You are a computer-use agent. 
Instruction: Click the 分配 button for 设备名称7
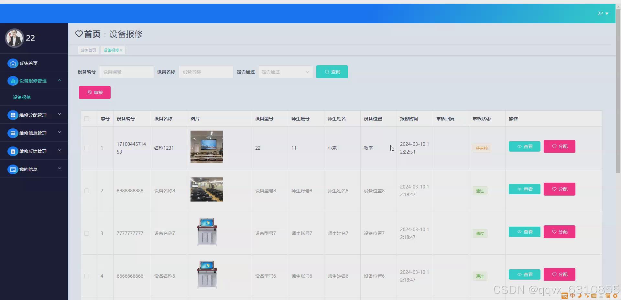click(560, 232)
